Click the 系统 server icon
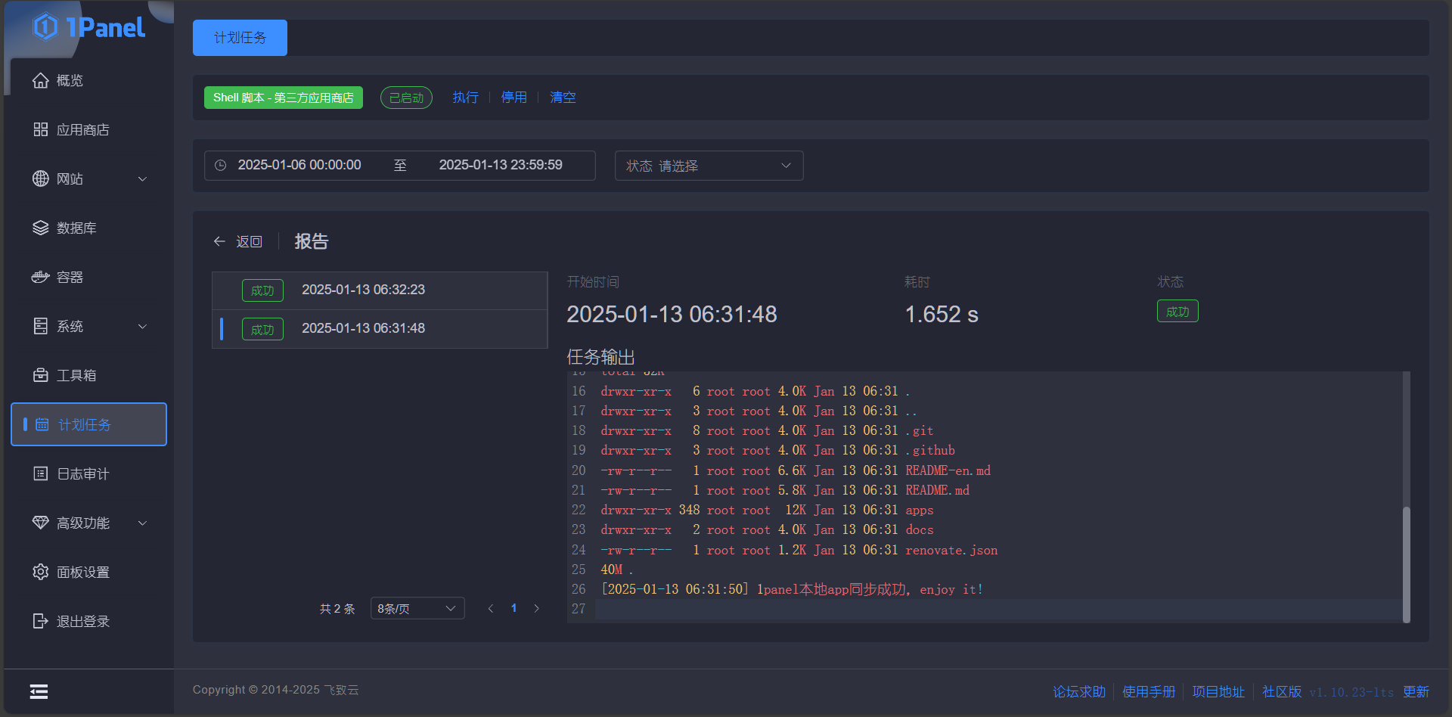The height and width of the screenshot is (717, 1452). [41, 326]
